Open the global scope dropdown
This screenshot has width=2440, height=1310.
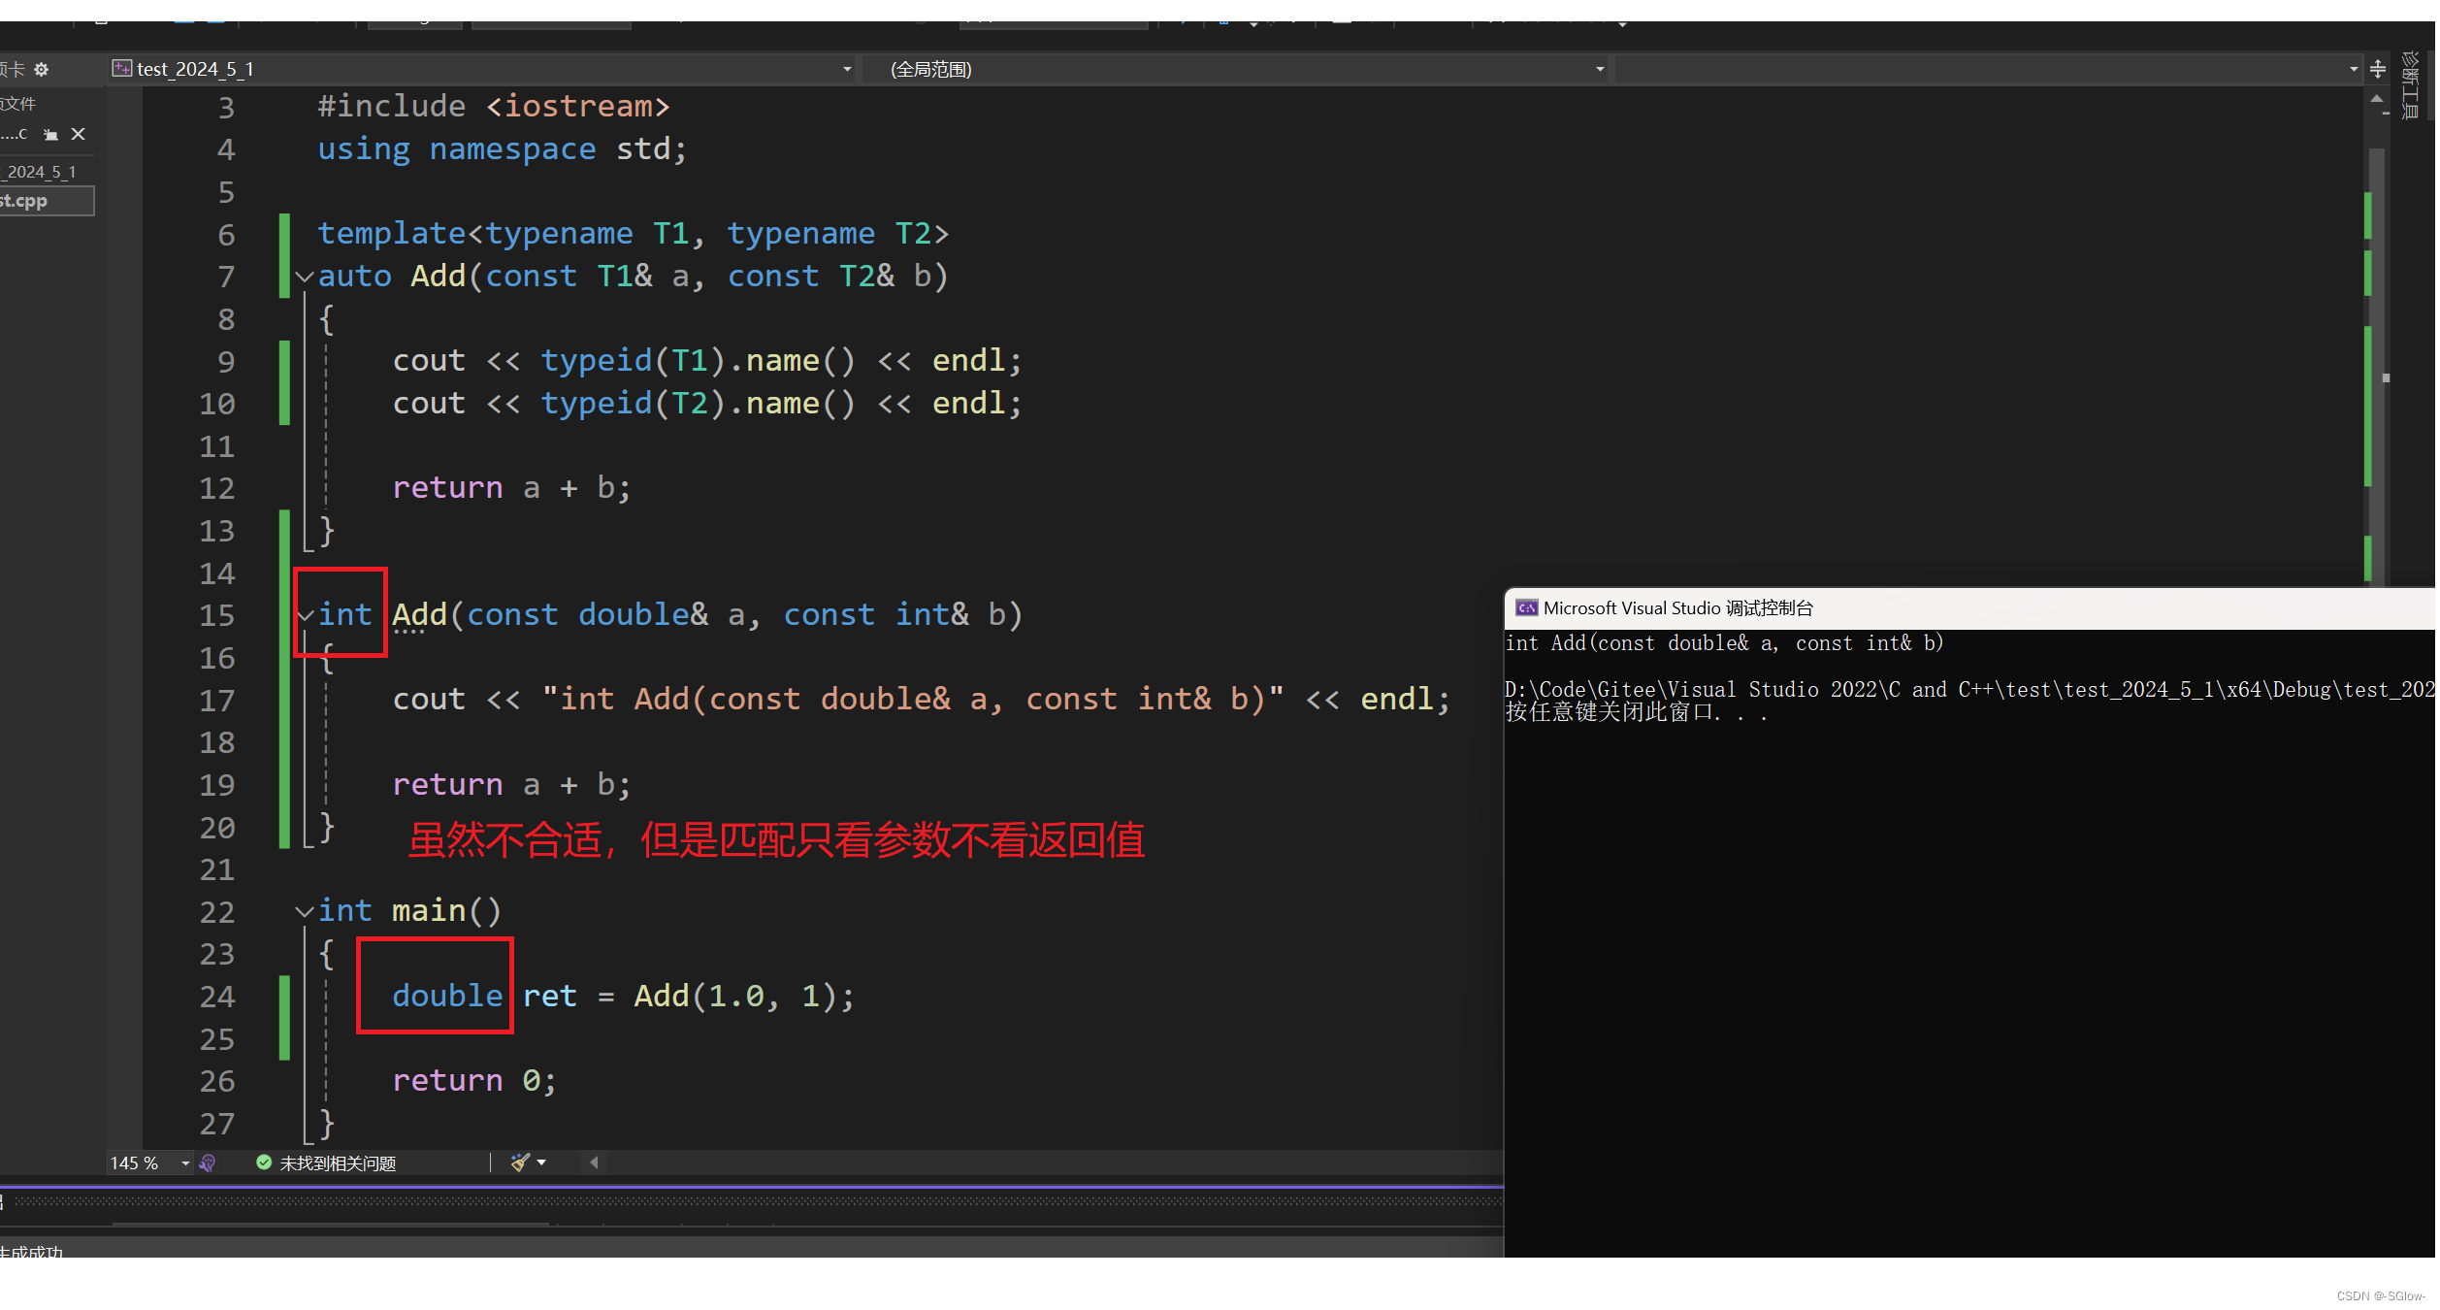click(1600, 70)
